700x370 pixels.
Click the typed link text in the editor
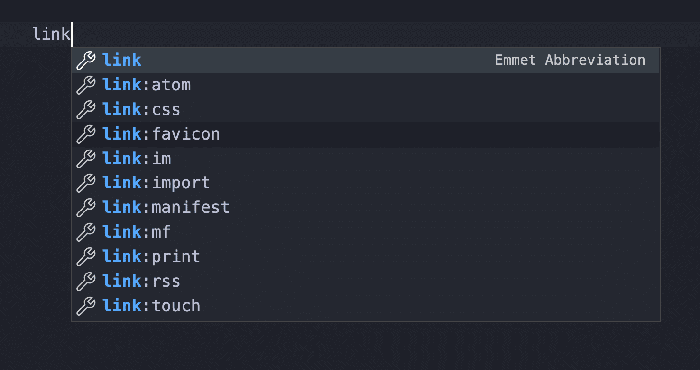51,34
